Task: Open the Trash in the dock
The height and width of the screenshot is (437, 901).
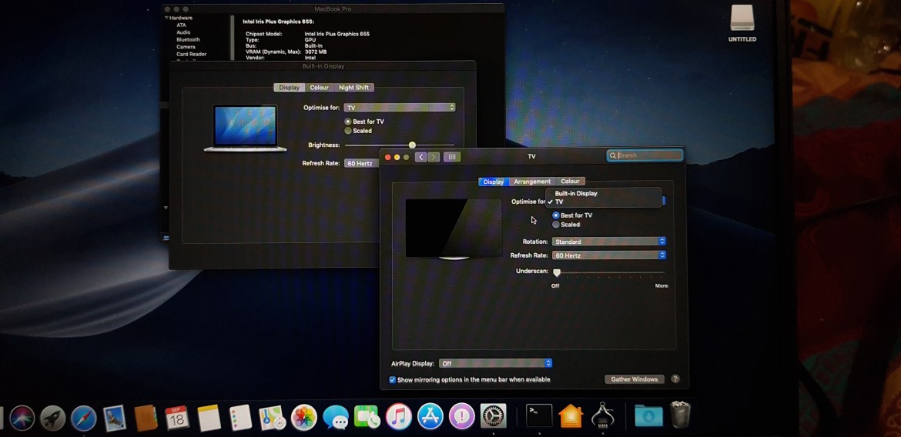Action: coord(680,415)
